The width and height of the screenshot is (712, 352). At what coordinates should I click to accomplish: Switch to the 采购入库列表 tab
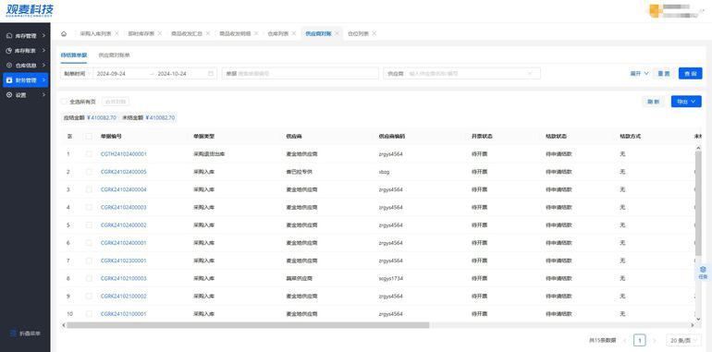95,33
